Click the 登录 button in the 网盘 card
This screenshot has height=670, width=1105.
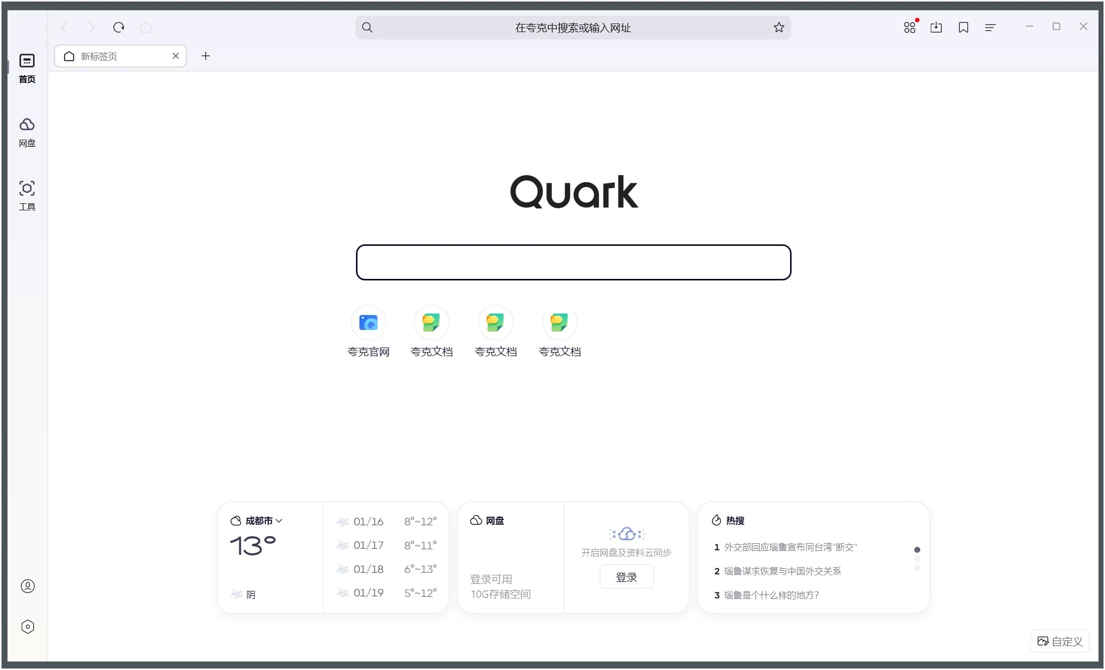click(626, 576)
